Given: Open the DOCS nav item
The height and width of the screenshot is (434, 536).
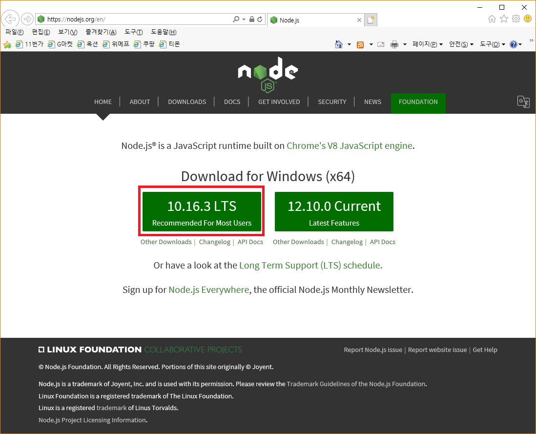Looking at the screenshot, I should pos(232,102).
